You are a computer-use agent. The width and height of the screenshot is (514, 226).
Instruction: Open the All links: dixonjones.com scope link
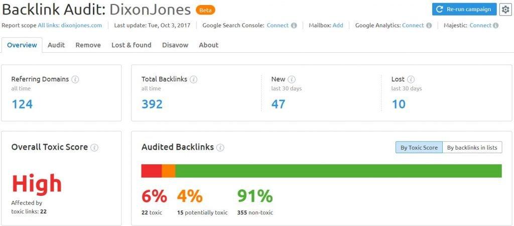[70, 25]
